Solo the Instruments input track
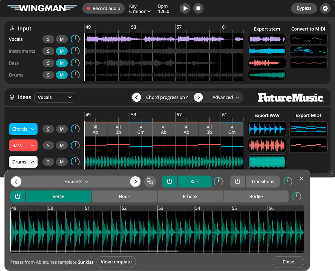 tap(48, 51)
